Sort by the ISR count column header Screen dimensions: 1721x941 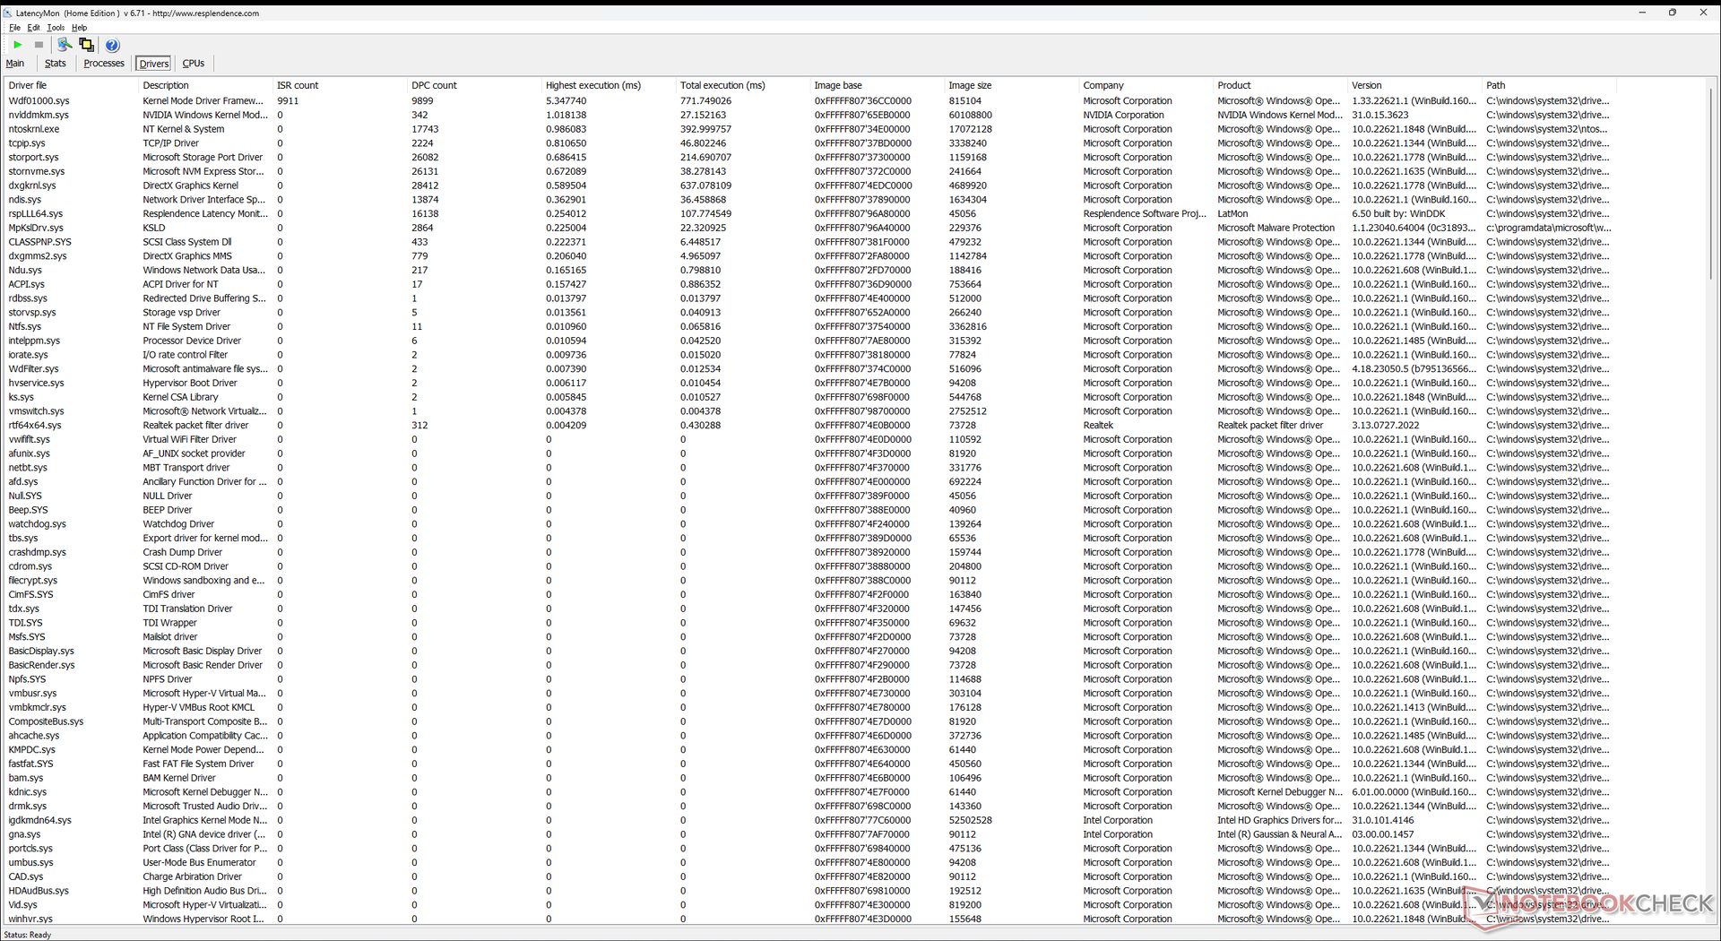tap(341, 85)
